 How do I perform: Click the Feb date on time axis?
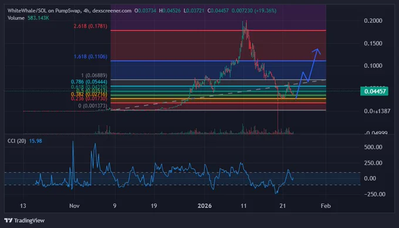[x=326, y=206]
